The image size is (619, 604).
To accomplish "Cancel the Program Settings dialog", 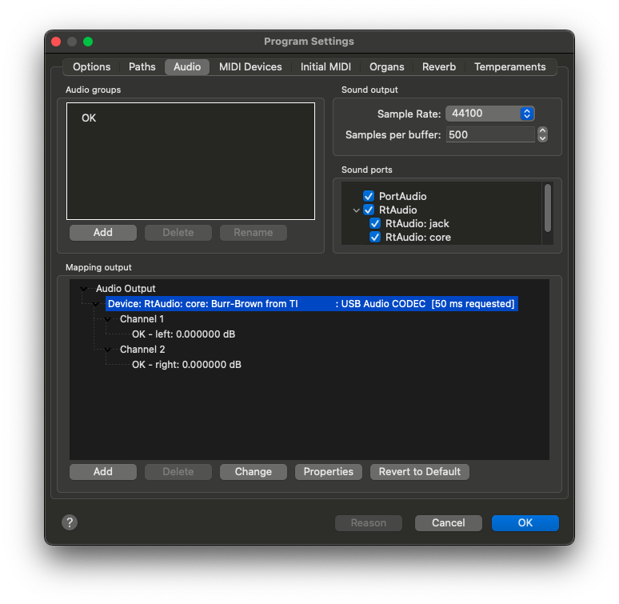I will [448, 522].
